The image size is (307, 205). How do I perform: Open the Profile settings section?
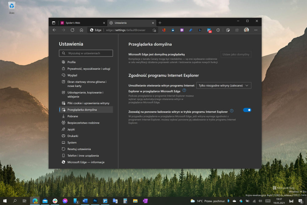(x=86, y=62)
